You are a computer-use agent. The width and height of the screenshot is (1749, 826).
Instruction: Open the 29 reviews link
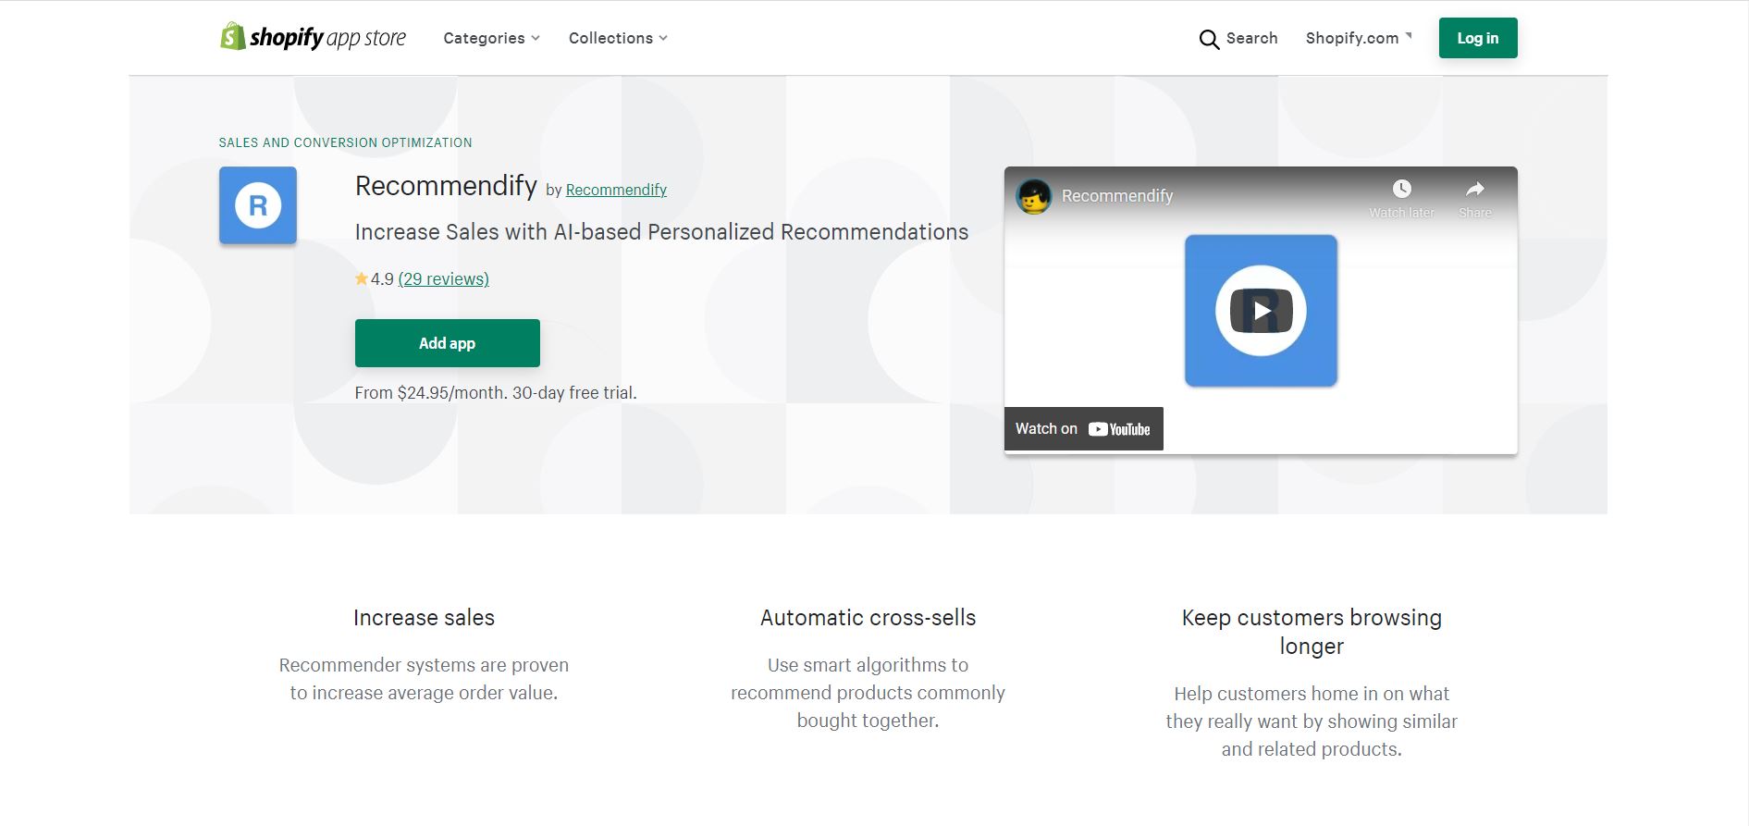tap(444, 278)
